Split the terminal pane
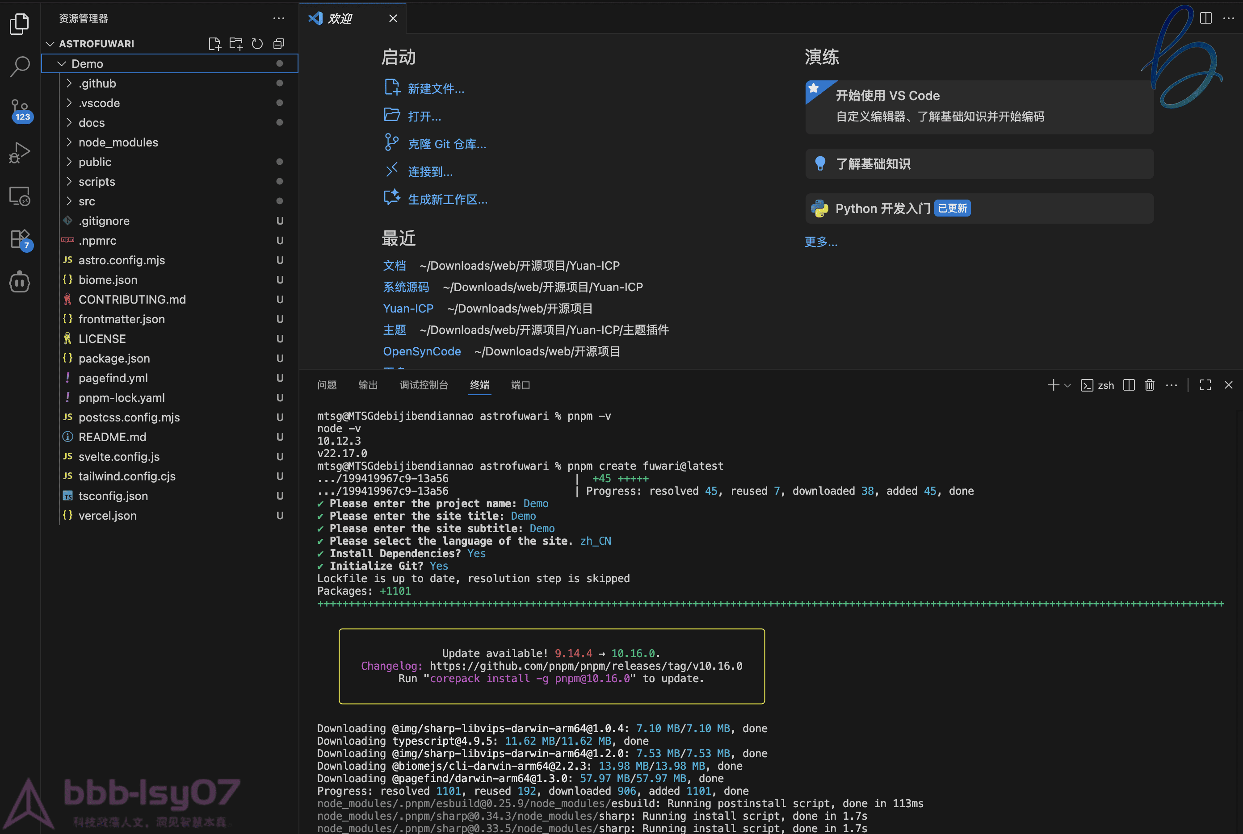Screen dimensions: 1243x834 tap(1129, 385)
